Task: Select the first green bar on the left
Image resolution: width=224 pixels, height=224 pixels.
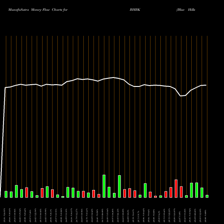Action: pos(6,194)
